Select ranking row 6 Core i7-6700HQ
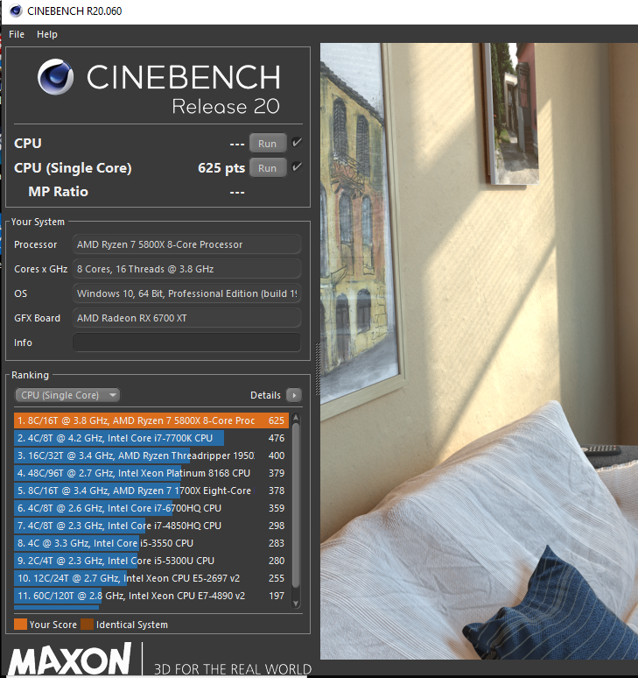 click(x=151, y=508)
